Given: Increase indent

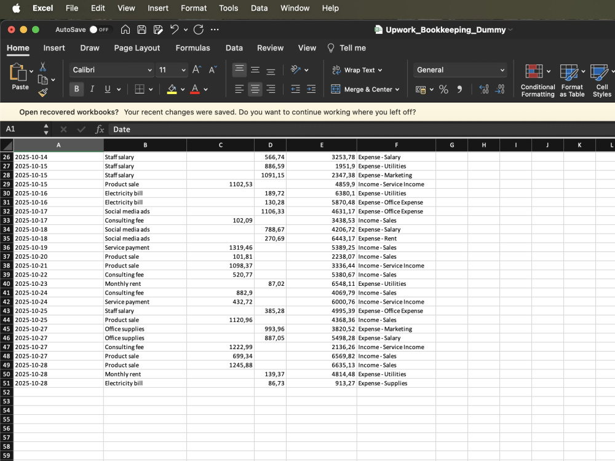Looking at the screenshot, I should click(311, 89).
